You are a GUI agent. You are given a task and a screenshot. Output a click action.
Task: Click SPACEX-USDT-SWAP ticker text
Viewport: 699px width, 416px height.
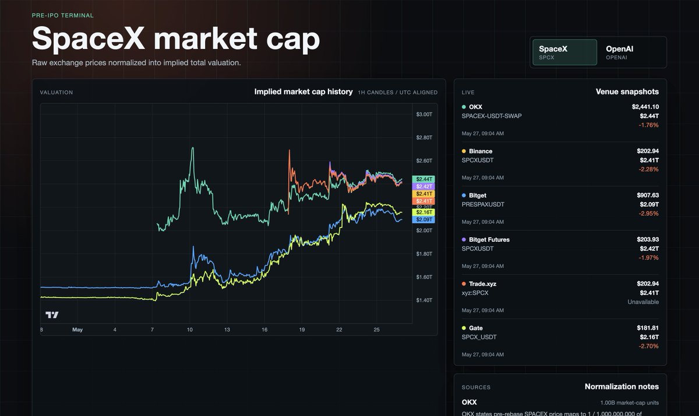click(x=492, y=116)
